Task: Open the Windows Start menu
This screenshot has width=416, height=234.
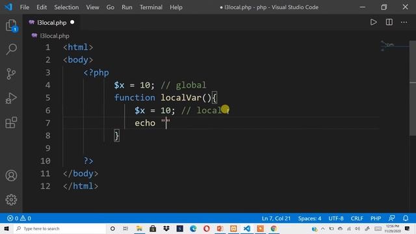Action: (6, 228)
